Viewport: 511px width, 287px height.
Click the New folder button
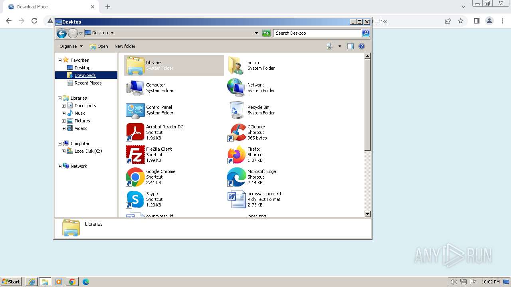(125, 46)
